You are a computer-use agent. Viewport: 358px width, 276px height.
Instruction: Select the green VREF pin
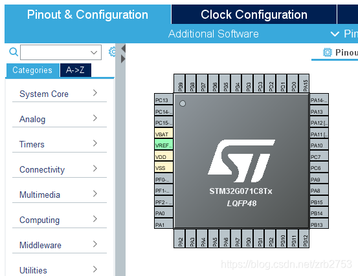click(164, 145)
